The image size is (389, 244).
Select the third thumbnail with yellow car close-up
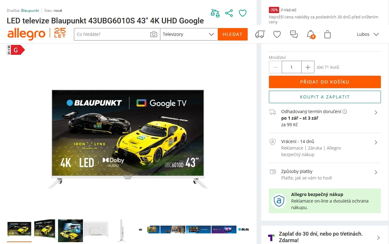(x=71, y=231)
